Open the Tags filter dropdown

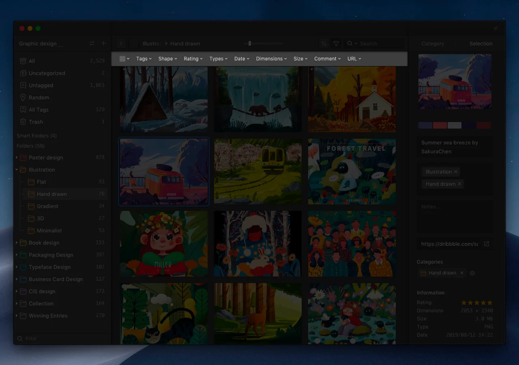point(144,59)
